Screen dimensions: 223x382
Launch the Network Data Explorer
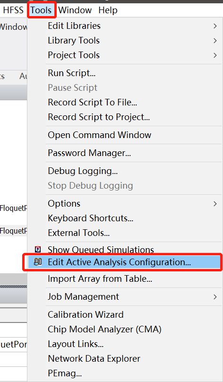[x=94, y=359]
